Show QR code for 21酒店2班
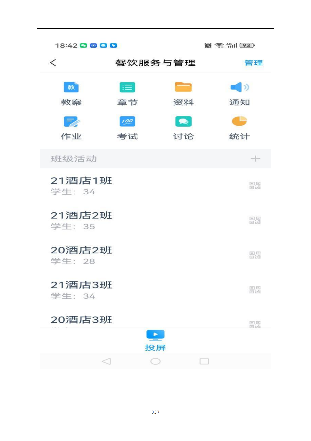This screenshot has height=441, width=311. [255, 220]
